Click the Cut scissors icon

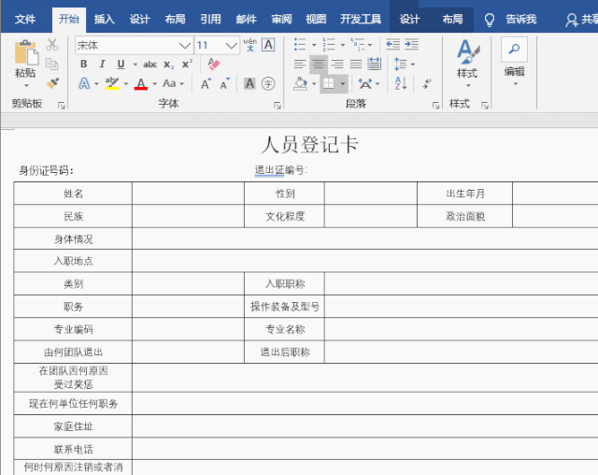tap(52, 45)
